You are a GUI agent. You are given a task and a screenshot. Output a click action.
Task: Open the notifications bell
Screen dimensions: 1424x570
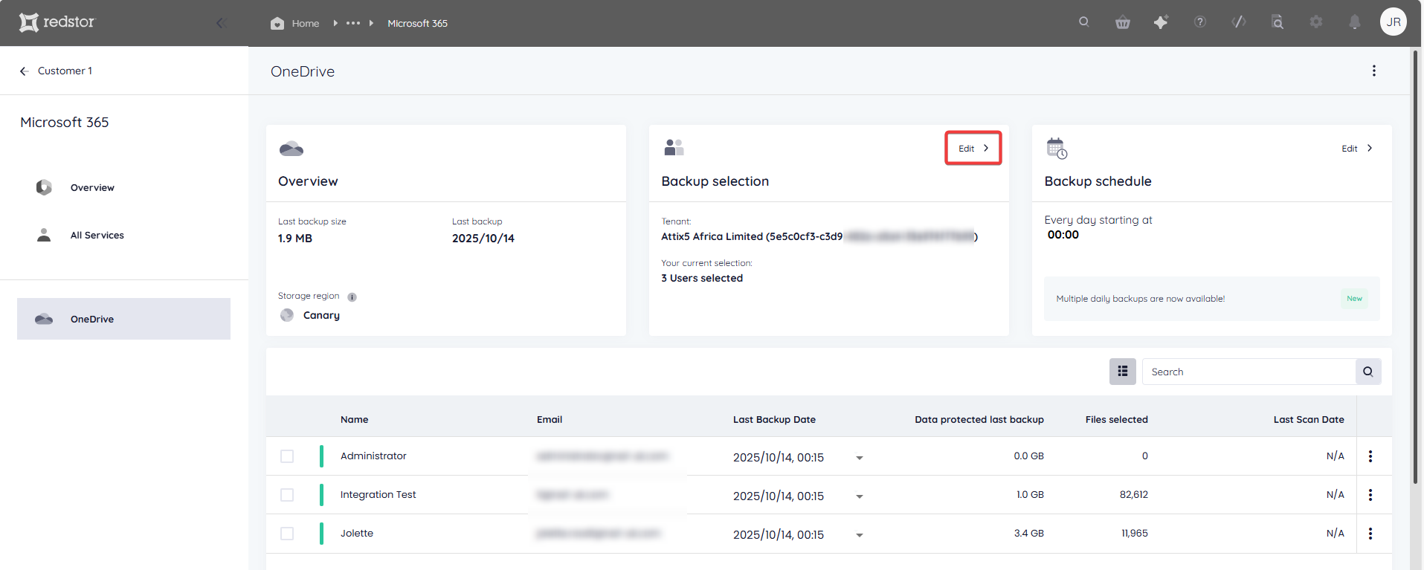(x=1355, y=22)
